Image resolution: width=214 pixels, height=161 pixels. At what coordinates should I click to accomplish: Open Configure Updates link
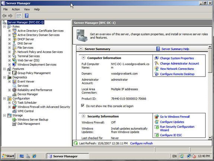click(172, 122)
